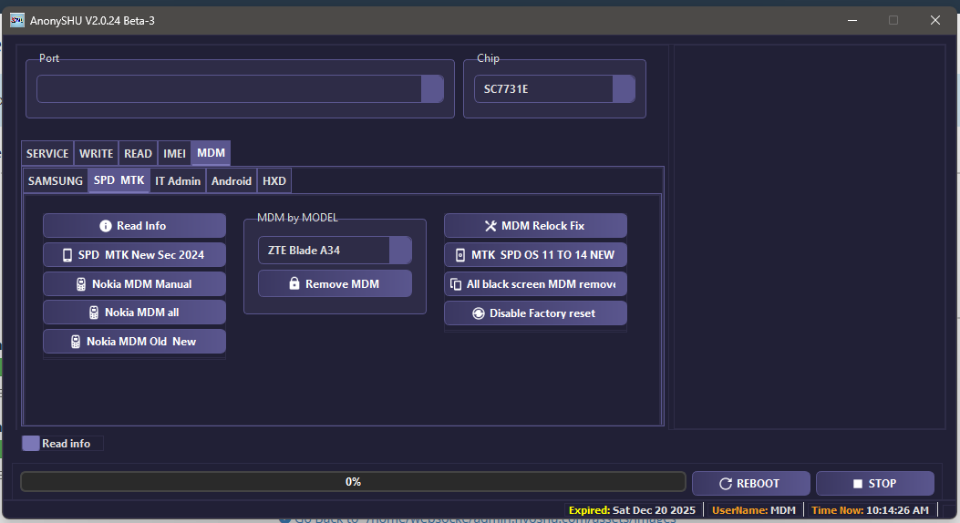Click the empty log output panel
Image resolution: width=960 pixels, height=523 pixels.
pos(810,237)
